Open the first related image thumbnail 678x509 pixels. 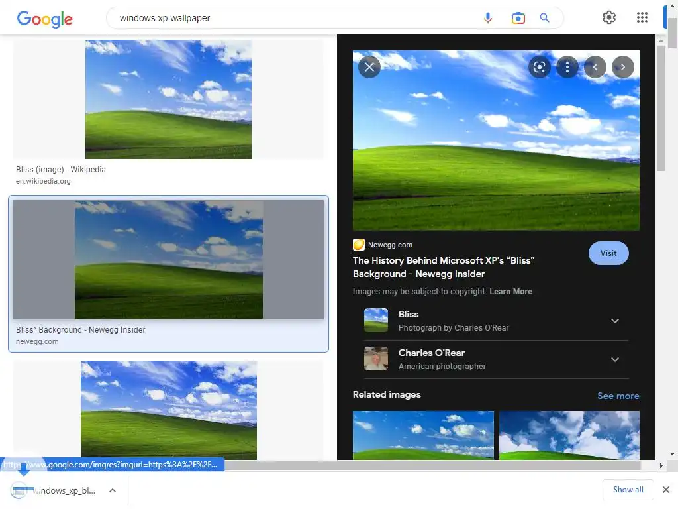[423, 435]
